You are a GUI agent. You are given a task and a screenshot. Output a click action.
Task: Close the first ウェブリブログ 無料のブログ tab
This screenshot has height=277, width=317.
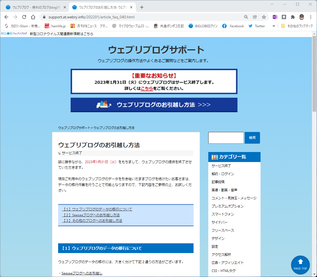[65, 7]
